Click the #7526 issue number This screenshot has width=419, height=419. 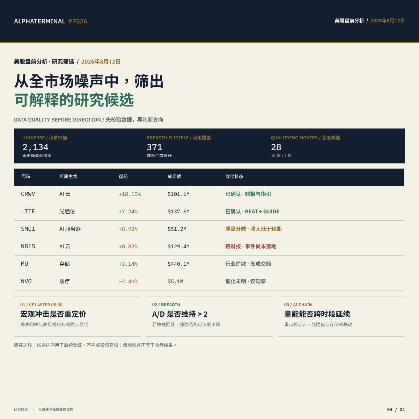pos(78,21)
